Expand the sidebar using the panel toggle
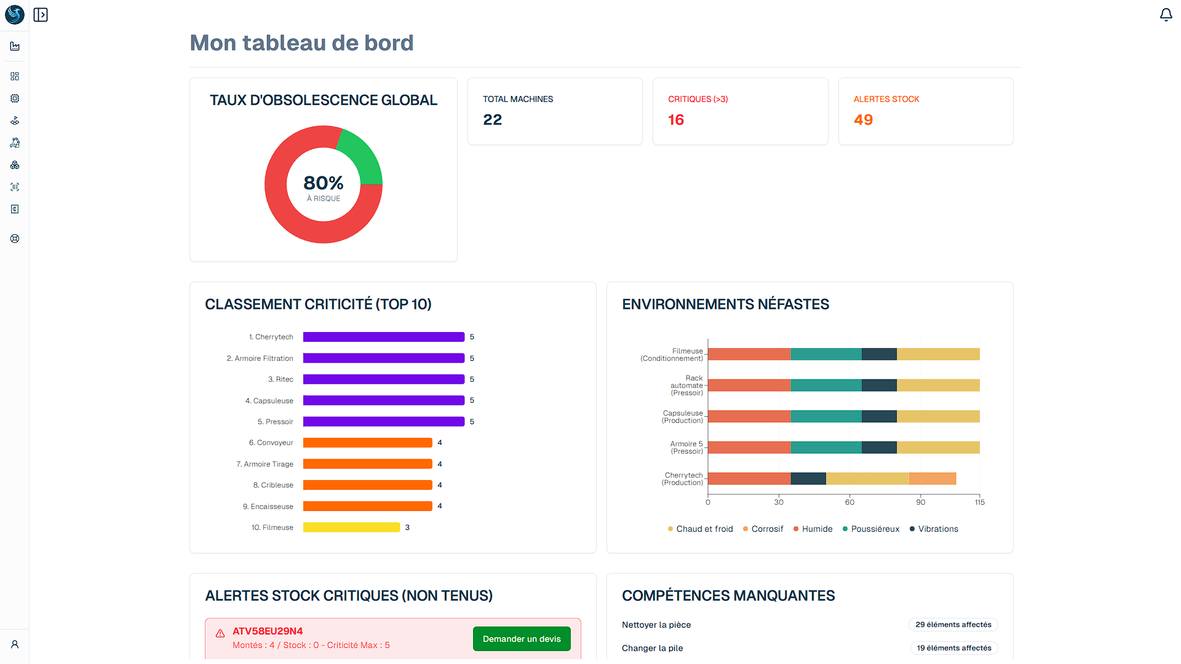The image size is (1181, 664). [40, 14]
